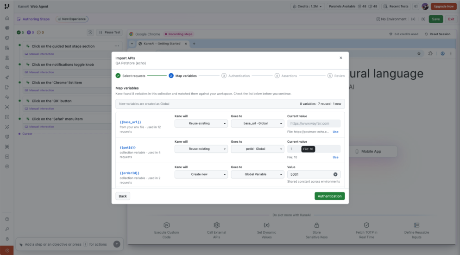Image resolution: width=460 pixels, height=255 pixels.
Task: Select the Map variables step
Action: (x=183, y=76)
